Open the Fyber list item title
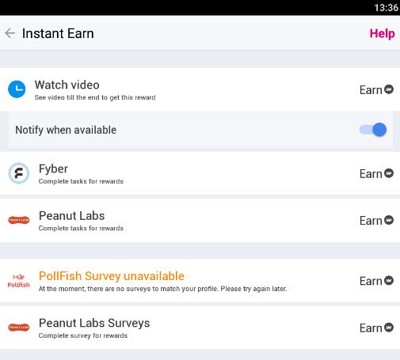The height and width of the screenshot is (360, 400). 53,169
